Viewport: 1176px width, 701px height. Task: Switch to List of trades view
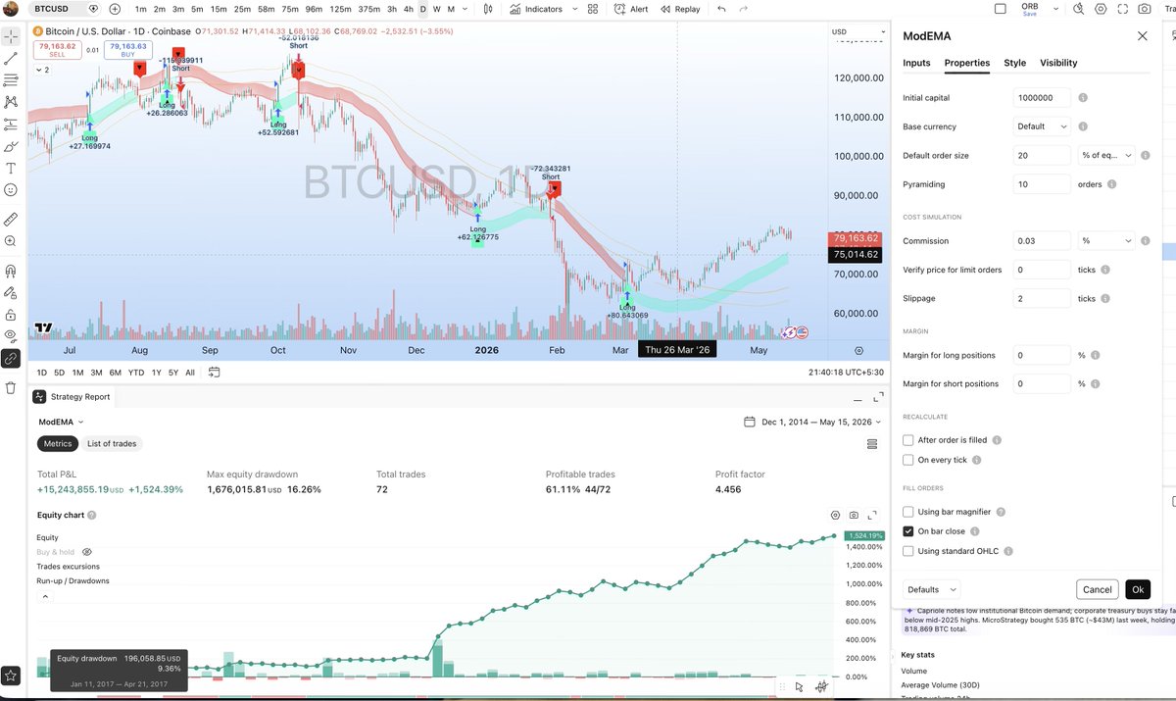point(113,443)
